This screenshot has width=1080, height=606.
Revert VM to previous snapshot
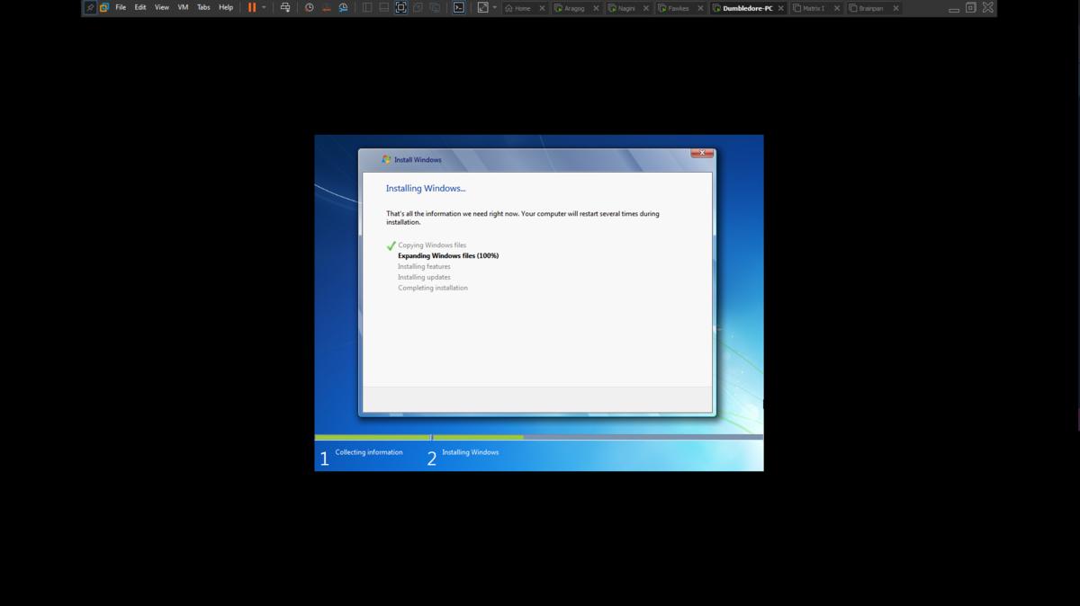click(x=326, y=7)
